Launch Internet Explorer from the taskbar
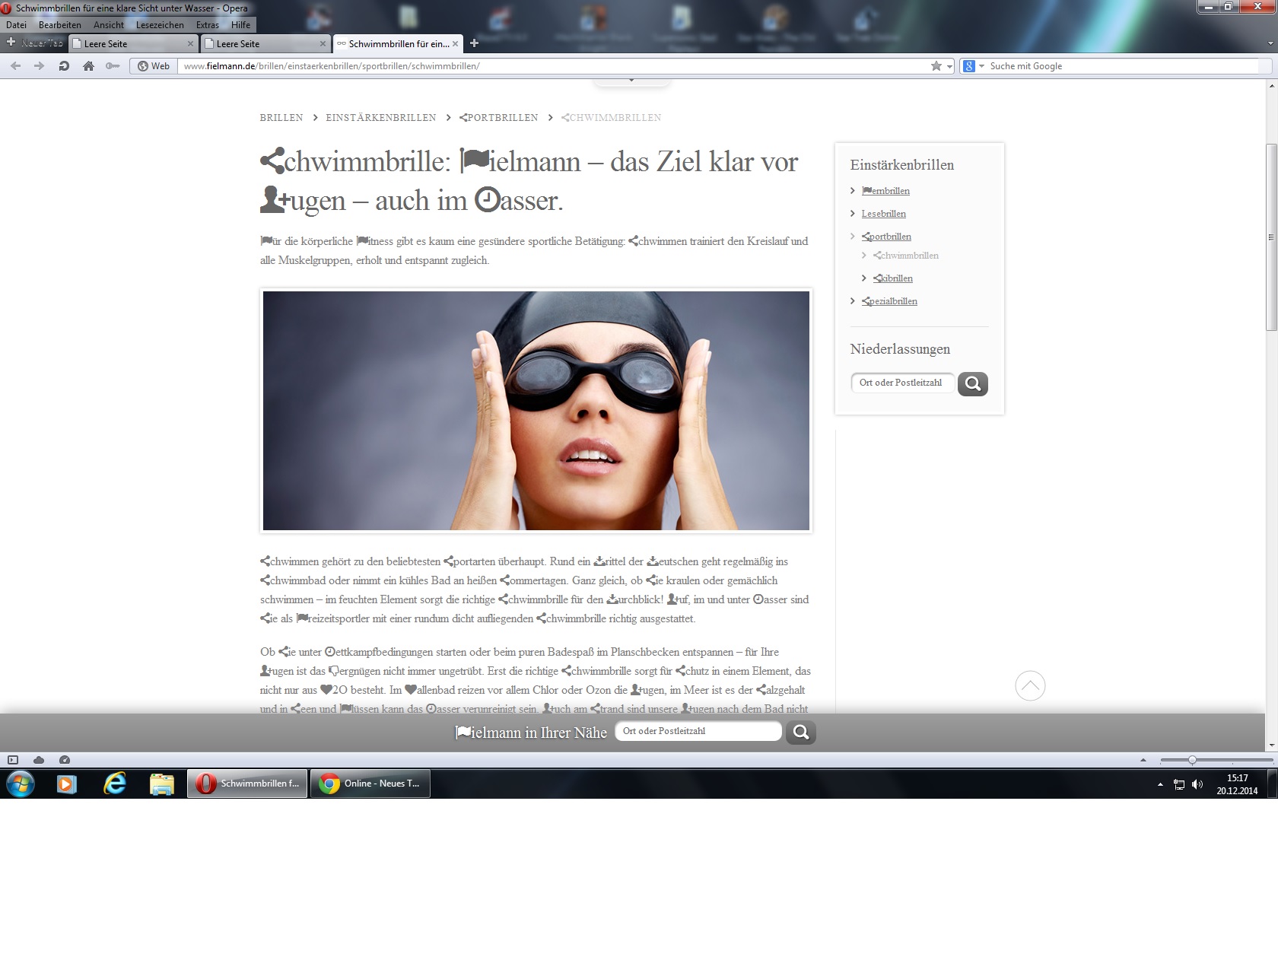 tap(114, 784)
